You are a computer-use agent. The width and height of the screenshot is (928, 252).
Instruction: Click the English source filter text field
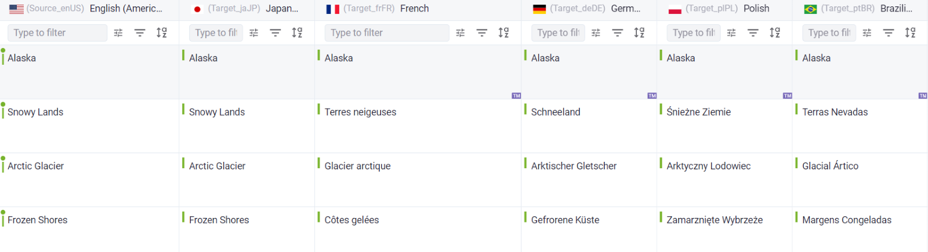click(x=57, y=33)
